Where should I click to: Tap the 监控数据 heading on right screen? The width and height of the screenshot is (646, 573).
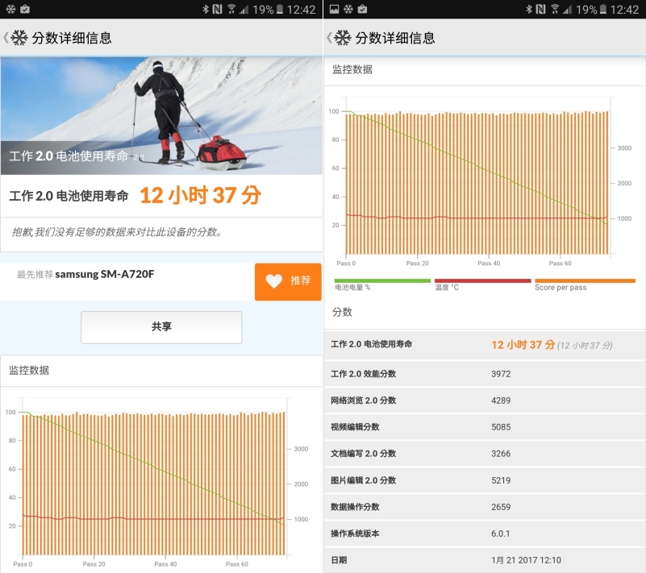coord(352,69)
